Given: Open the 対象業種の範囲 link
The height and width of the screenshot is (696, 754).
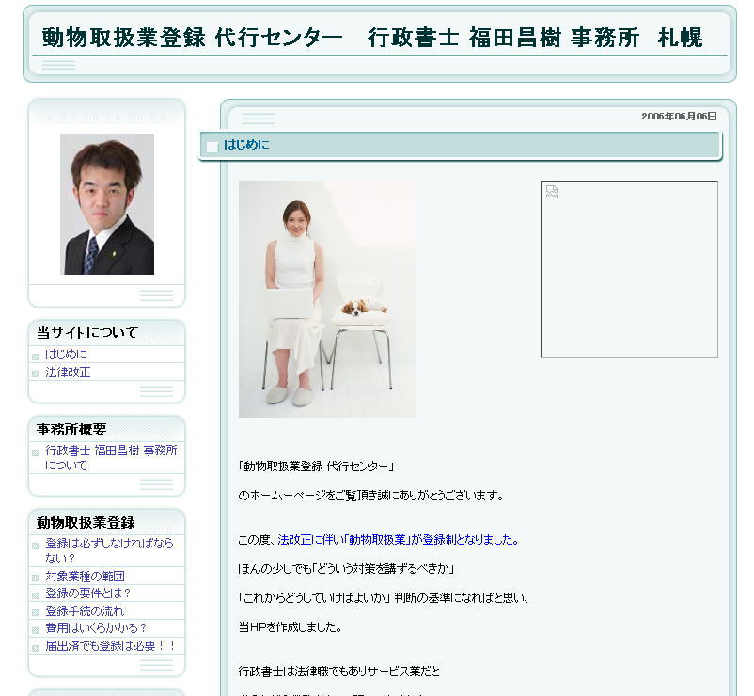Looking at the screenshot, I should [85, 577].
